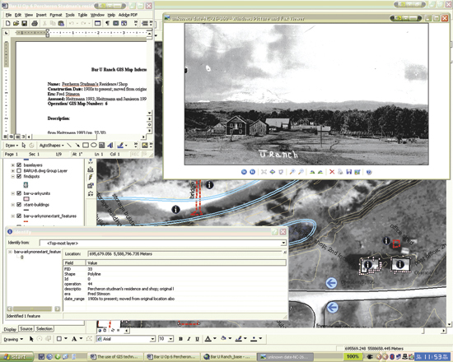Viewport: 453px width, 362px height.
Task: Zoom in on the U Ranch photo
Action: click(x=292, y=172)
